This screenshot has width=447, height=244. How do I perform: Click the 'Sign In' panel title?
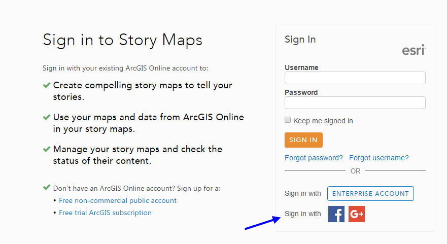coord(300,40)
